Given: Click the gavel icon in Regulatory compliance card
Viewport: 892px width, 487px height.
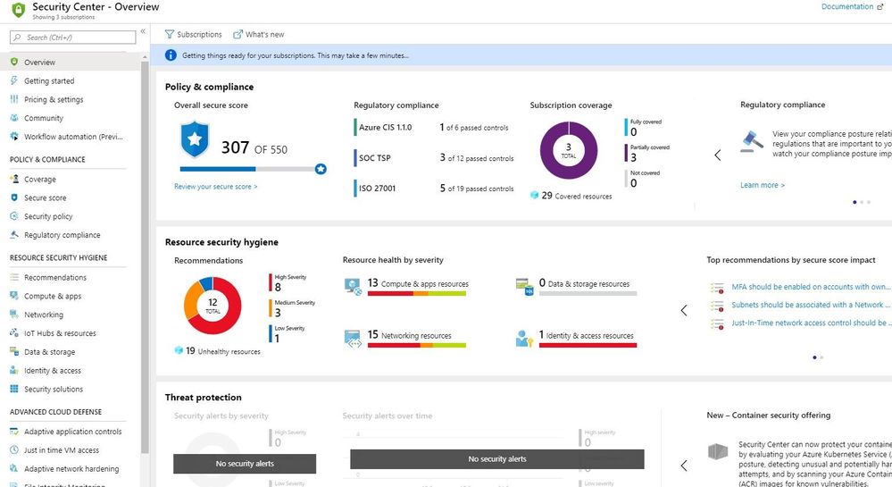Looking at the screenshot, I should [752, 142].
